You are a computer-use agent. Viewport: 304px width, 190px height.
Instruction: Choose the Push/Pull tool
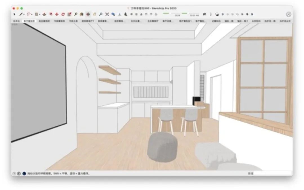pyautogui.click(x=44, y=14)
